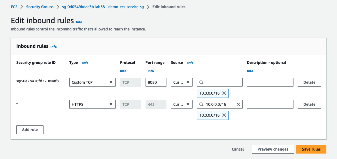Click Preview changes button
The image size is (337, 159).
[273, 149]
